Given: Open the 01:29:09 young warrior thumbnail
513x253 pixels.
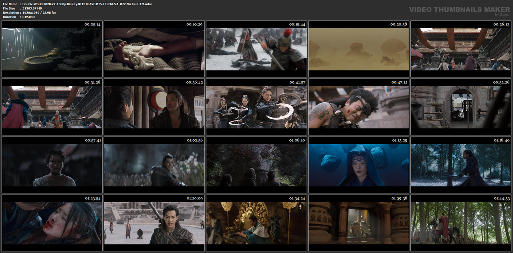Looking at the screenshot, I should [x=154, y=223].
